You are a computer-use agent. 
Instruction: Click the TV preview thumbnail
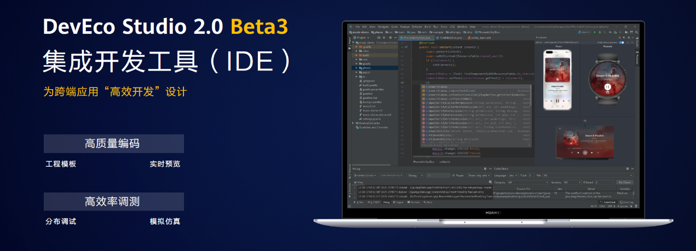tap(585, 142)
